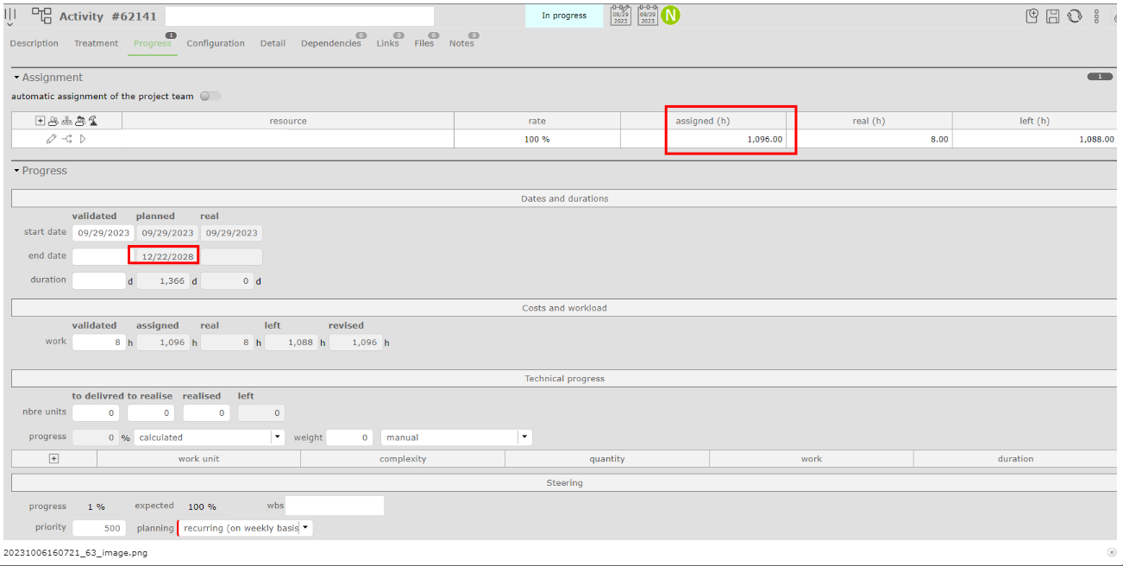Click the divert assignment arrow icon
Image resolution: width=1123 pixels, height=566 pixels.
[x=67, y=139]
